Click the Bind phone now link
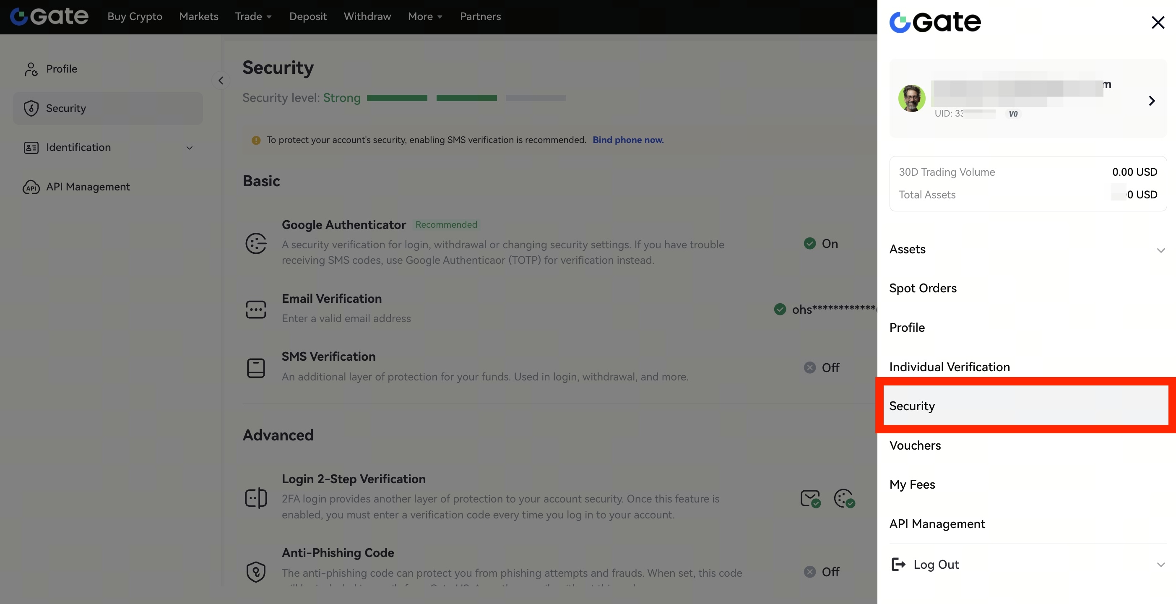Viewport: 1176px width, 604px height. pos(628,140)
